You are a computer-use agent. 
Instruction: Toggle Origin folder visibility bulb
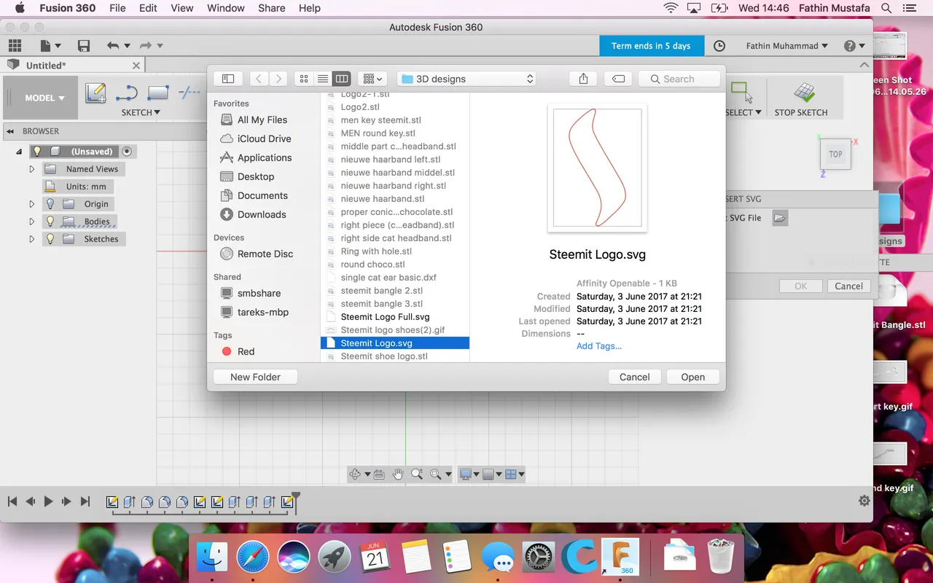tap(50, 204)
